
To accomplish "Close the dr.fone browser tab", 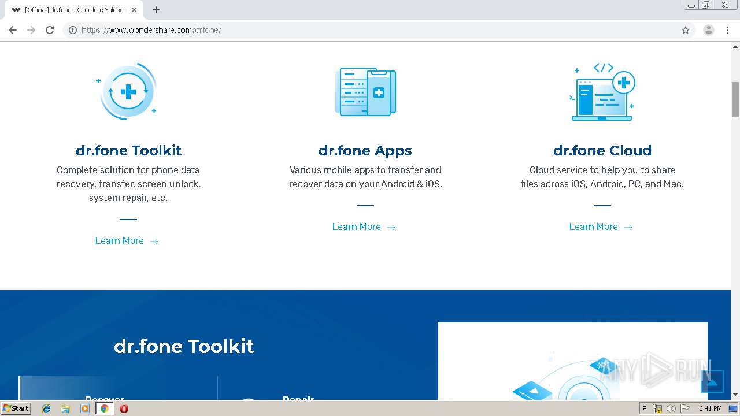I will [x=134, y=10].
